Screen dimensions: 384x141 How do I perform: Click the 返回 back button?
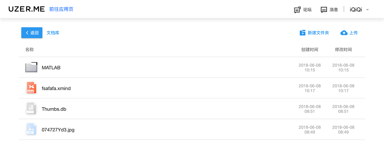[32, 33]
